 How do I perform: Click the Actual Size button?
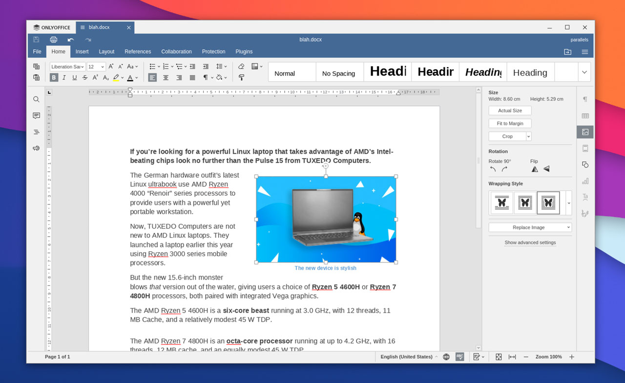(510, 111)
